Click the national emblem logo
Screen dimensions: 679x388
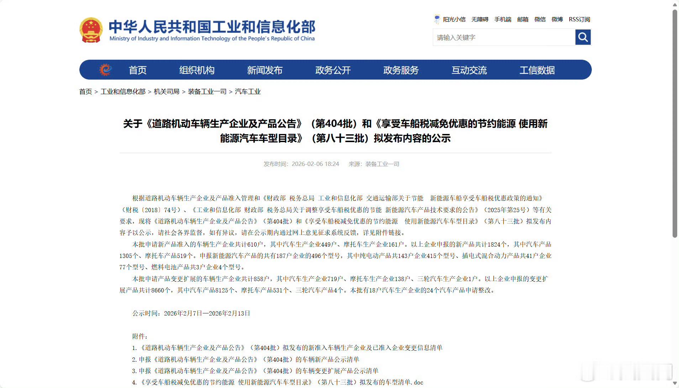[91, 30]
